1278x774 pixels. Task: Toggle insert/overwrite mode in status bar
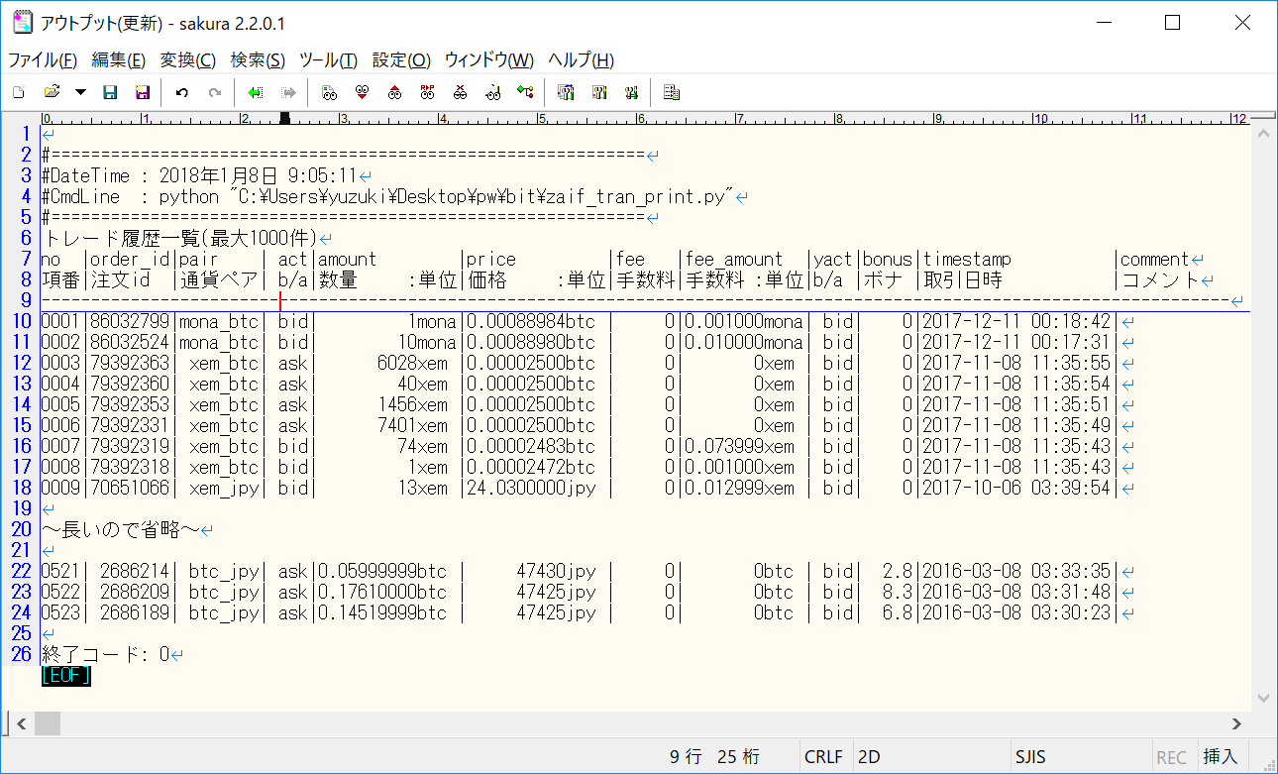tap(1220, 756)
